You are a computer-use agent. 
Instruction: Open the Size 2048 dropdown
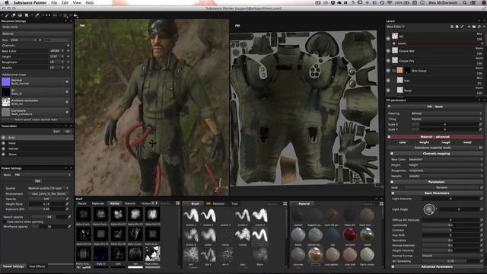click(24, 40)
